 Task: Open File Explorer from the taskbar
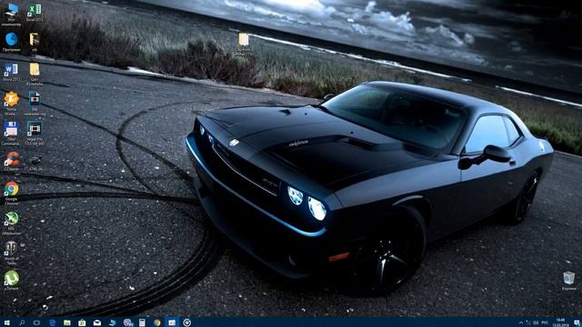66,322
